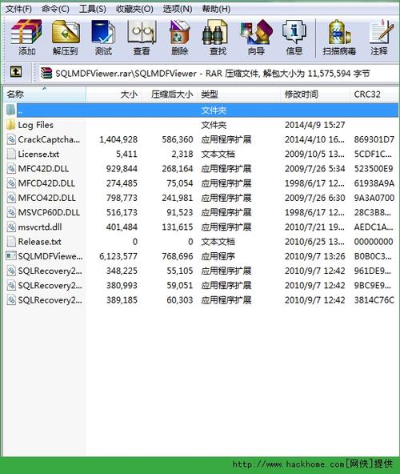
Task: Sort by Size (大小) column header
Action: [x=114, y=94]
